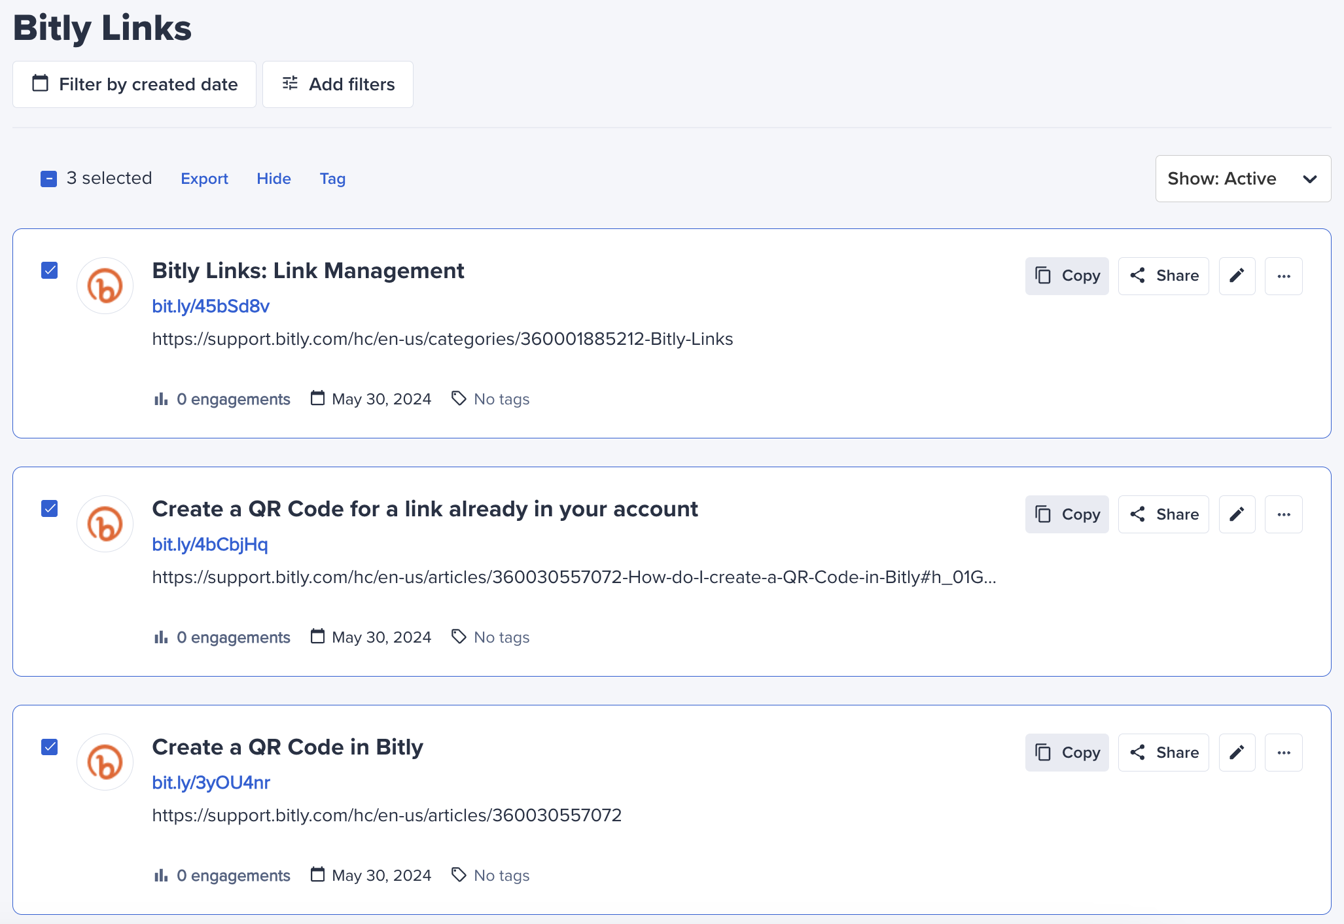
Task: Click the tag icon in the bit.ly/4bCbjHq card
Action: pyautogui.click(x=459, y=637)
